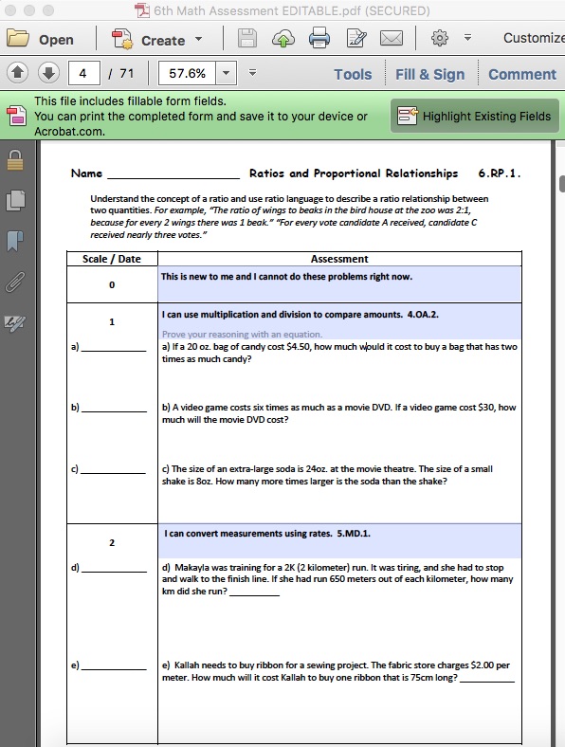The width and height of the screenshot is (565, 747).
Task: Open the Bookmarks panel icon
Action: tap(15, 241)
